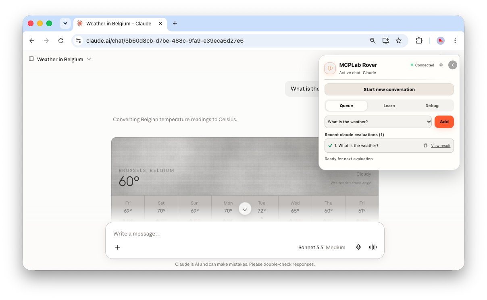Click Weather data from Google text

[351, 183]
